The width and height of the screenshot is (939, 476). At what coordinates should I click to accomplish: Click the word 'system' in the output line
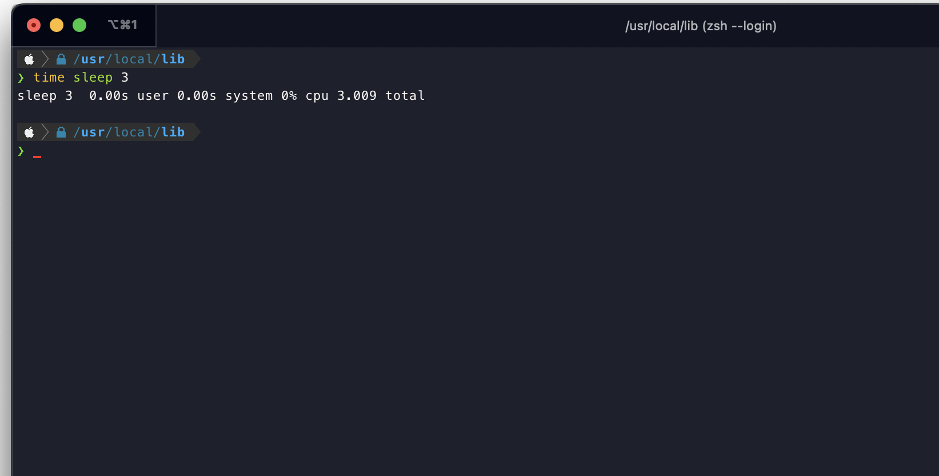pyautogui.click(x=249, y=96)
